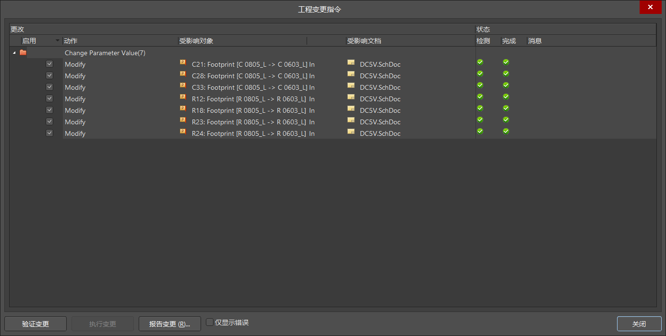Click DC5V.SchDoc text in the R24 row
Screen dimensions: 666x336
point(380,133)
